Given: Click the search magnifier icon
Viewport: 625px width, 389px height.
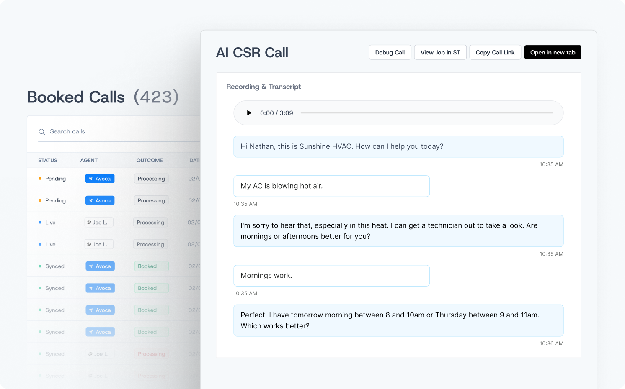Looking at the screenshot, I should click(x=42, y=132).
